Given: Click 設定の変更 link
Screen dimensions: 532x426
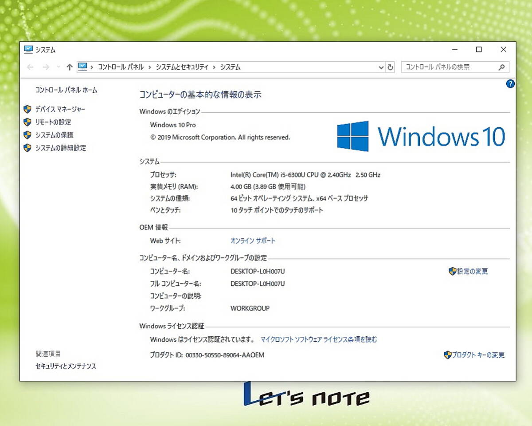Looking at the screenshot, I should pyautogui.click(x=473, y=271).
